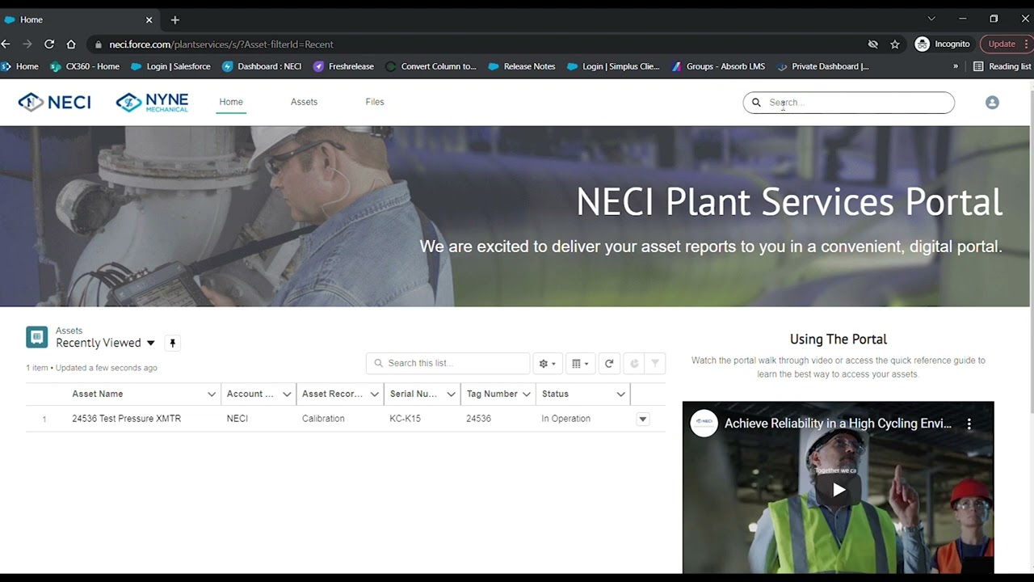
Task: Open Freshrelease bookmark
Action: click(343, 66)
